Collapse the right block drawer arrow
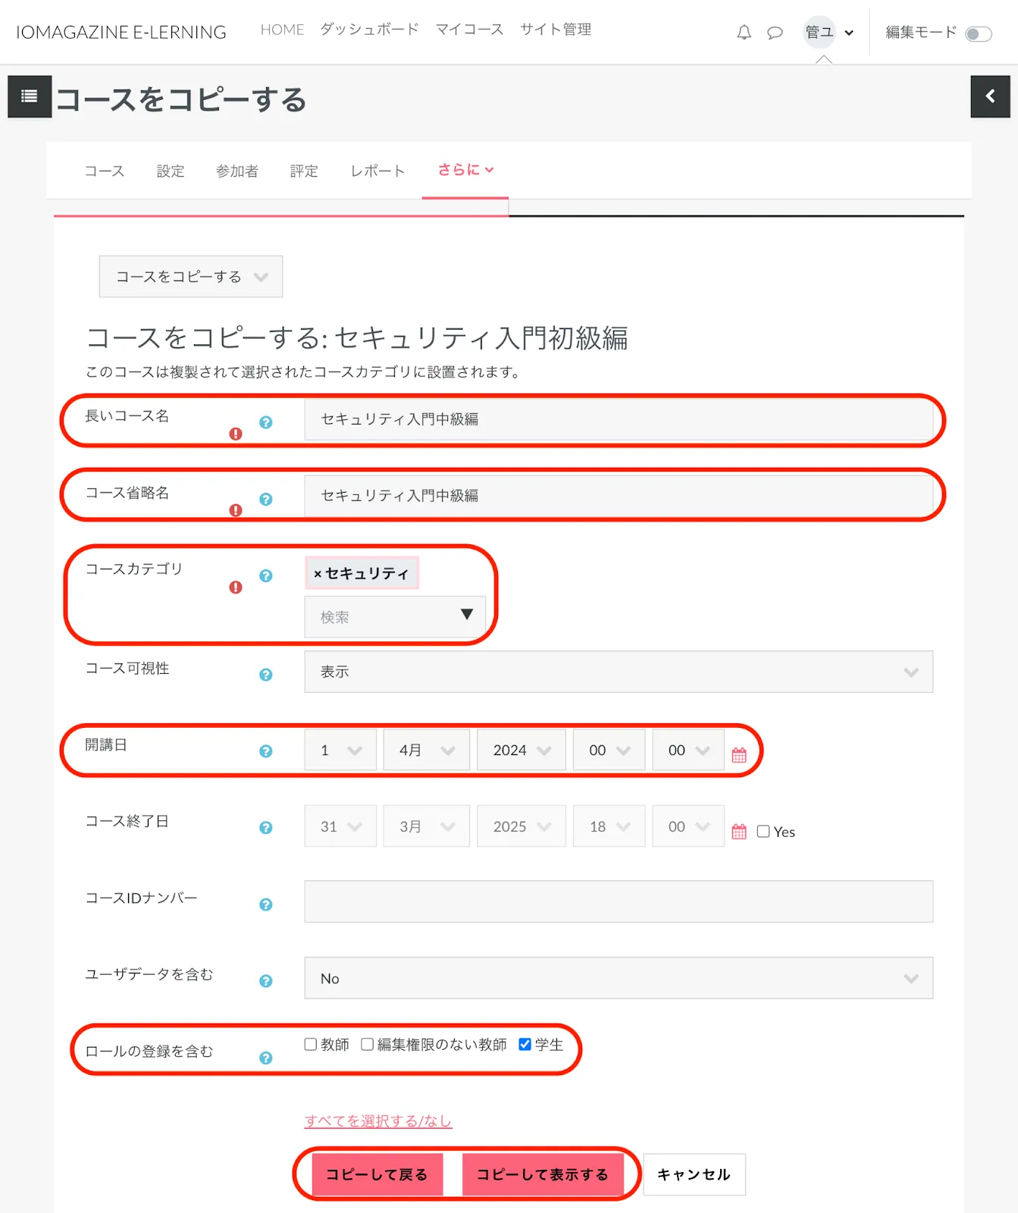The height and width of the screenshot is (1213, 1018). (990, 96)
